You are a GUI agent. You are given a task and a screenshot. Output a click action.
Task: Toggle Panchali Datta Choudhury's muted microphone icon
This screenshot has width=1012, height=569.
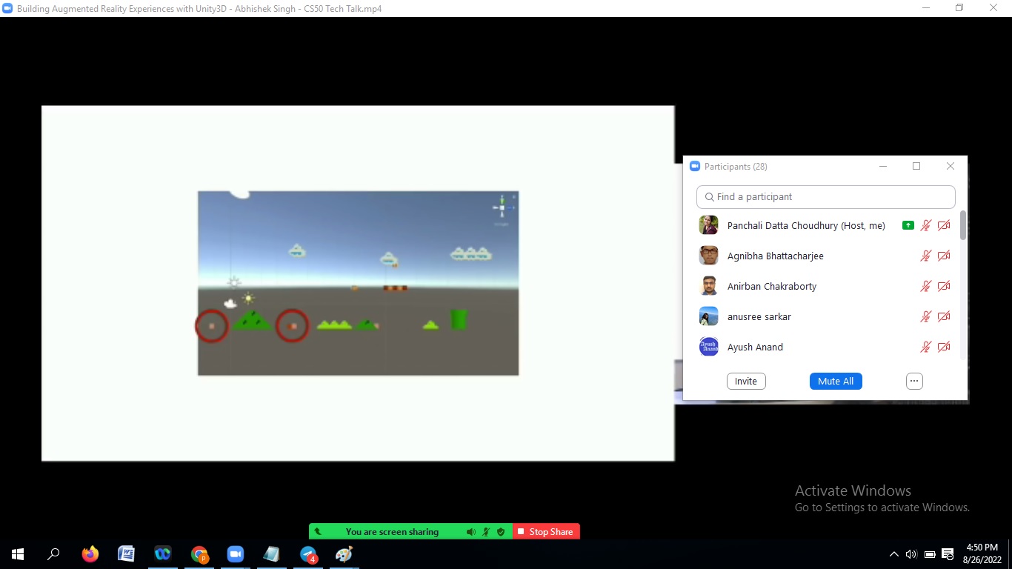[x=925, y=225]
